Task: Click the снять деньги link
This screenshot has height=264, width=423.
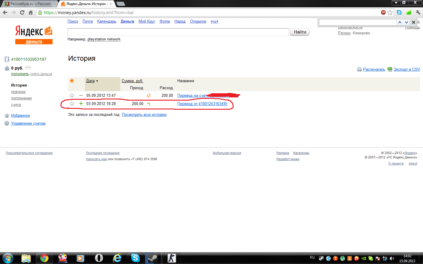Action: click(x=41, y=74)
